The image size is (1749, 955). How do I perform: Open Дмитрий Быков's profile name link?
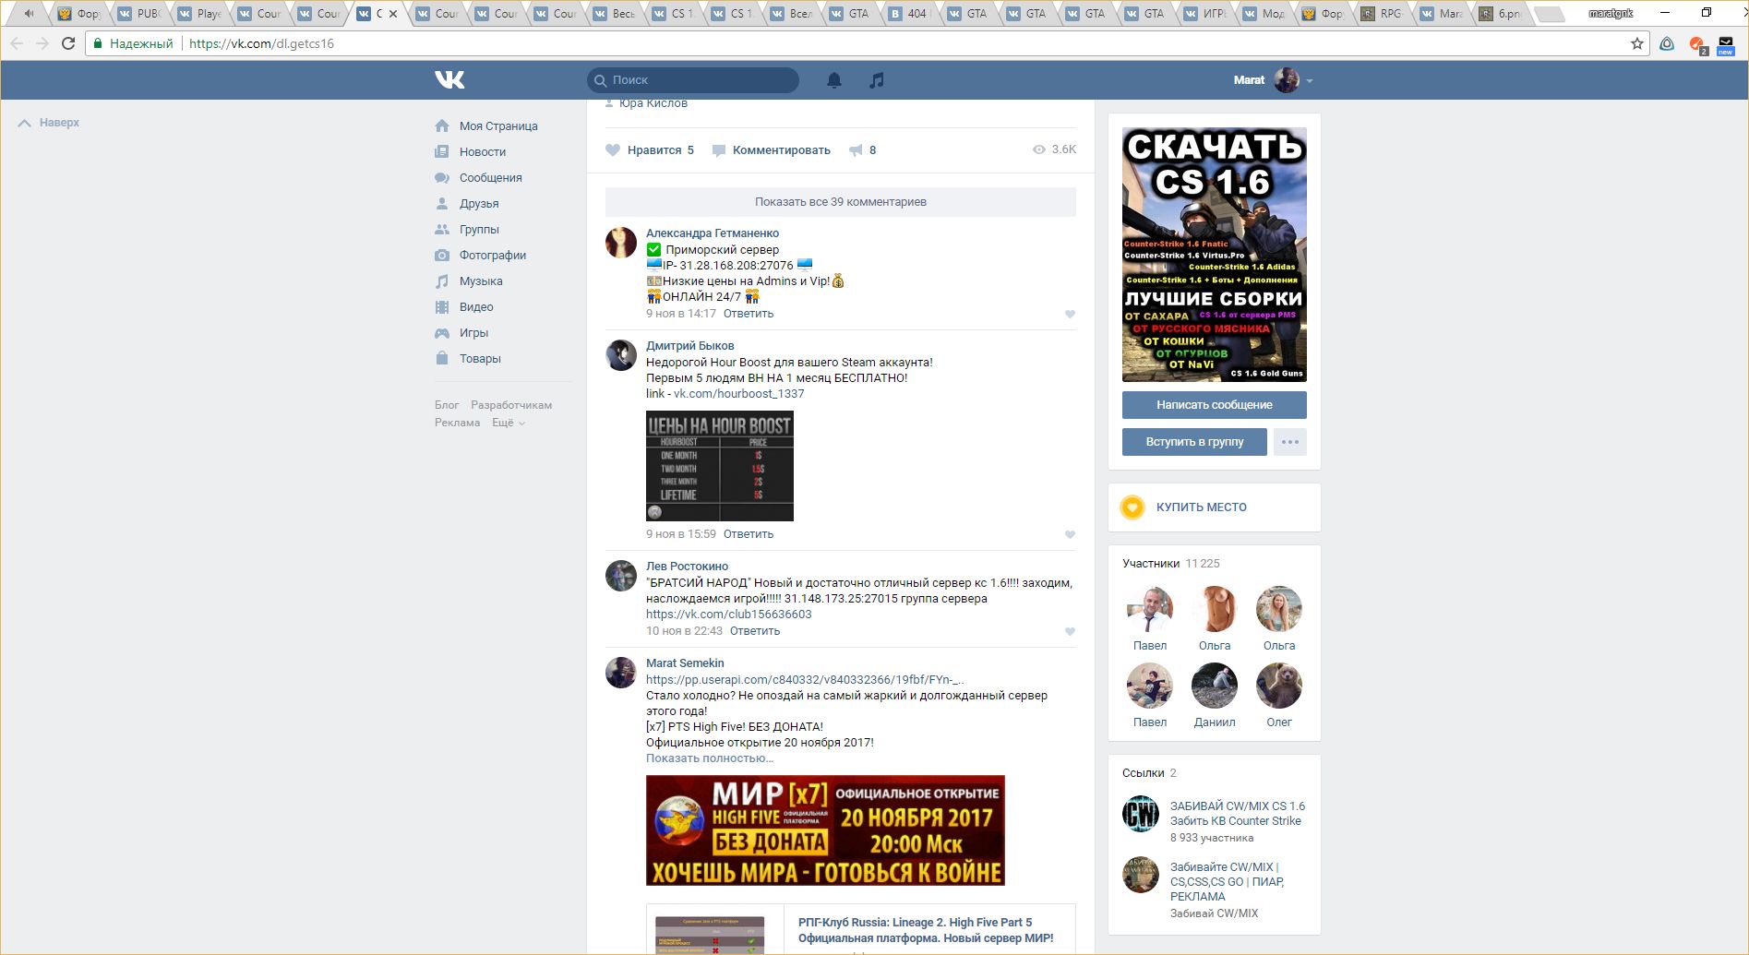tap(690, 346)
